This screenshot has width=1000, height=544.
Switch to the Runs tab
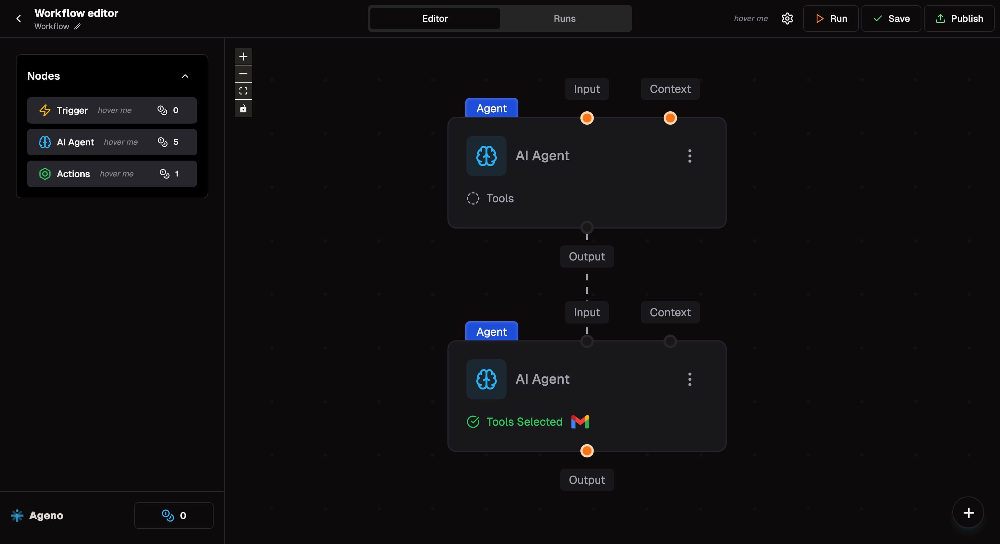[x=564, y=18]
